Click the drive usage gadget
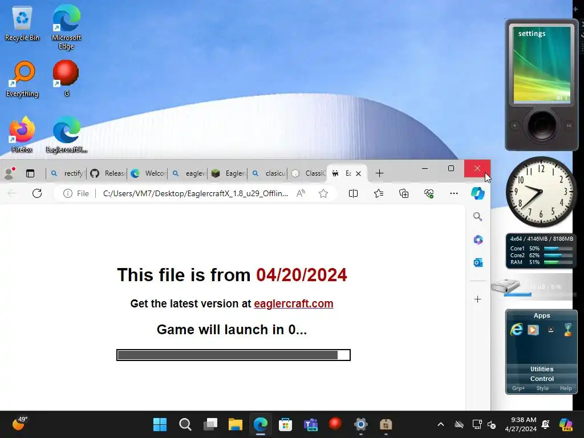The width and height of the screenshot is (584, 438). coord(533,287)
